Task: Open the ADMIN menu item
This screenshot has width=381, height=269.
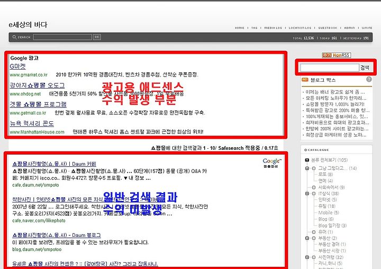Action: point(349,28)
